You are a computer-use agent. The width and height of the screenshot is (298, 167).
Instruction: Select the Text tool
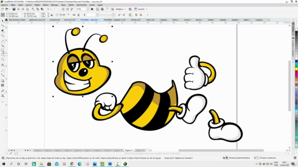click(2, 65)
